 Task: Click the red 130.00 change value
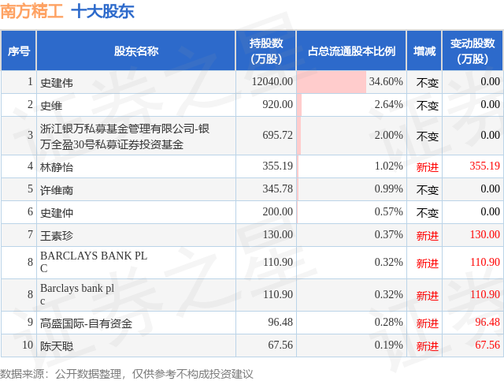tap(485, 234)
